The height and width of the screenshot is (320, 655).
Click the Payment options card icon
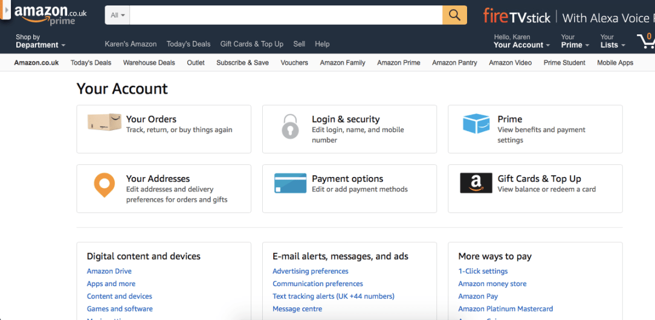[290, 183]
